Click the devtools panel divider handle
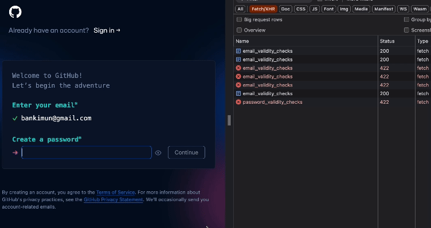Image resolution: width=431 pixels, height=228 pixels. coord(229,120)
